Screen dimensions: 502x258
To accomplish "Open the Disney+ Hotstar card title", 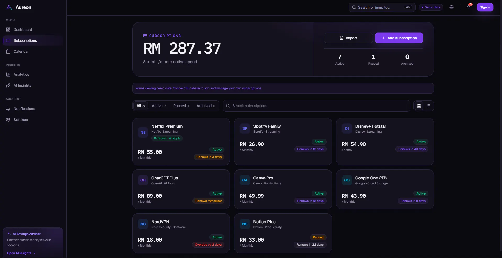I will pyautogui.click(x=371, y=126).
